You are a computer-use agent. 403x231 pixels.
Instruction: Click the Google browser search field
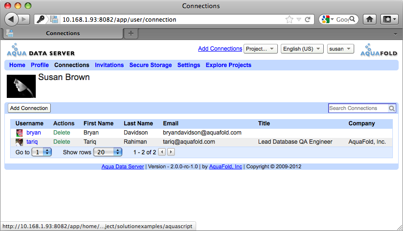[x=342, y=19]
